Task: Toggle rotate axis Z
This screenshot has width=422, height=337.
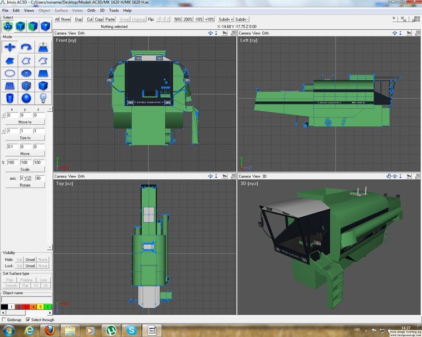Action: point(29,178)
